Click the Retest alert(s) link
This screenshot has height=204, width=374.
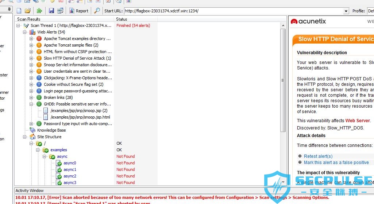point(318,156)
